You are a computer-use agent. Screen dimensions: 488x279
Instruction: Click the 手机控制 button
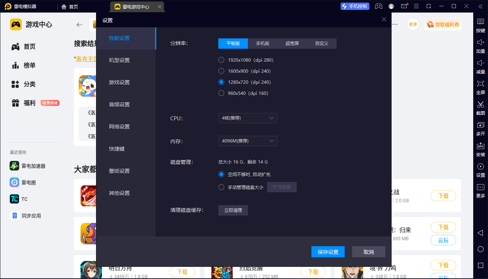pyautogui.click(x=355, y=6)
